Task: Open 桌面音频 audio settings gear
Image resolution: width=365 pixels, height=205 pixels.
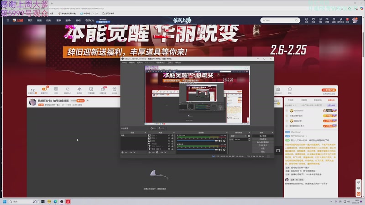Action: pyautogui.click(x=224, y=150)
